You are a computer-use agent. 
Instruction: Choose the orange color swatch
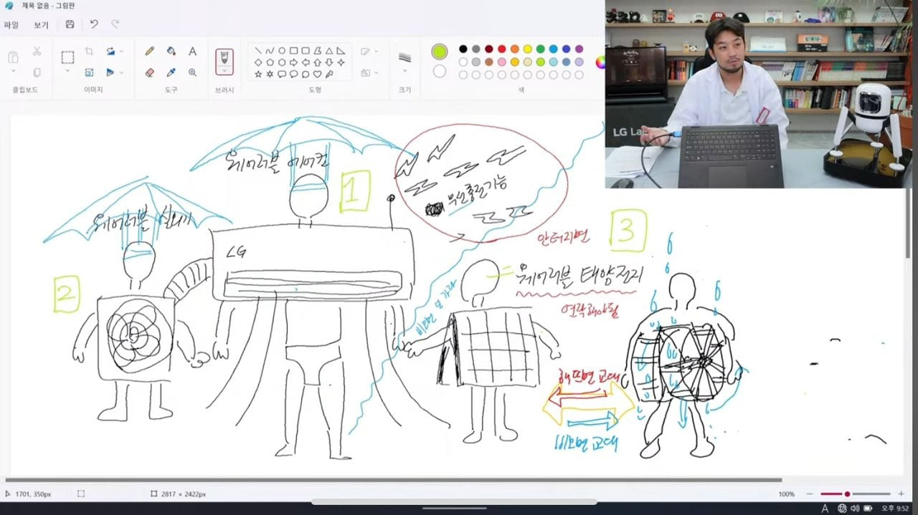515,49
